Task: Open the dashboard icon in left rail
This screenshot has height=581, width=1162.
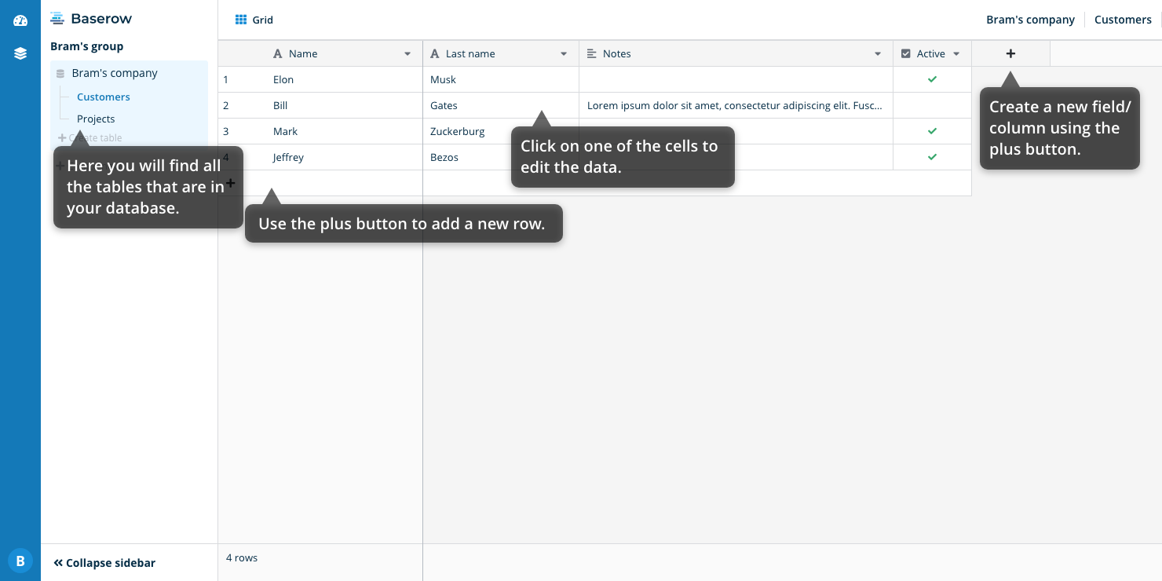Action: (20, 21)
